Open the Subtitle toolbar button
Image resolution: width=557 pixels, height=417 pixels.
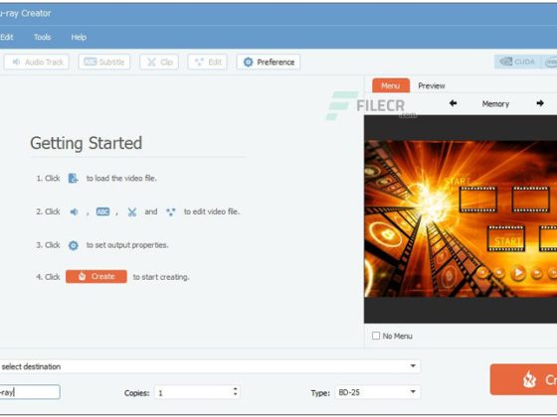tap(104, 62)
